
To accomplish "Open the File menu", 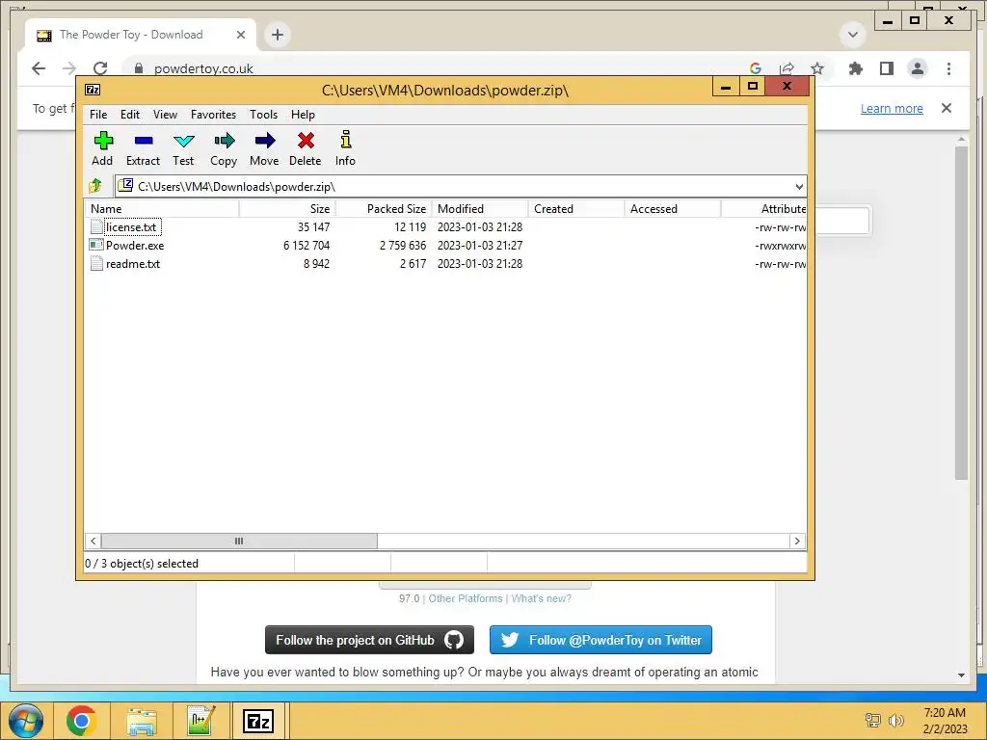I will pos(98,115).
